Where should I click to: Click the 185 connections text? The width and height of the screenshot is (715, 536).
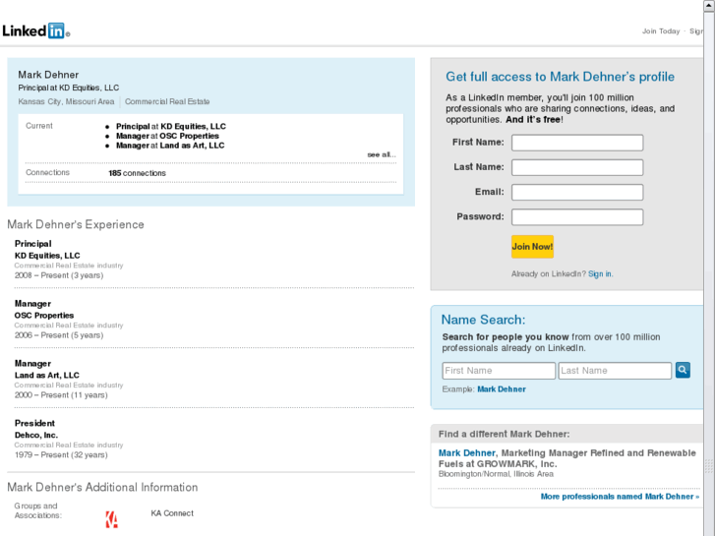click(x=137, y=173)
